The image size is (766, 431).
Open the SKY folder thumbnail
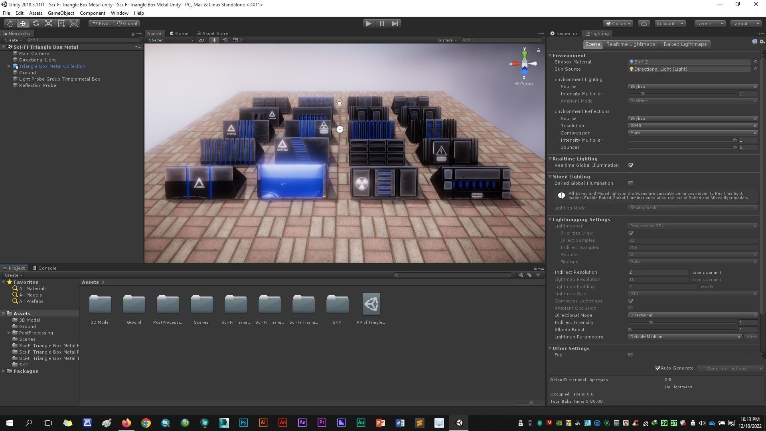tap(337, 305)
